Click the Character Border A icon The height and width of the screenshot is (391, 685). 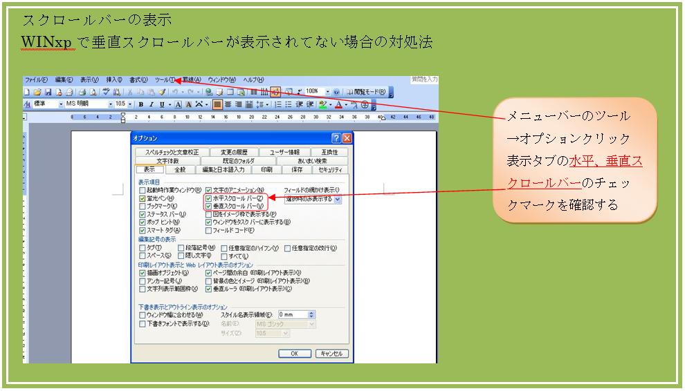pos(179,104)
